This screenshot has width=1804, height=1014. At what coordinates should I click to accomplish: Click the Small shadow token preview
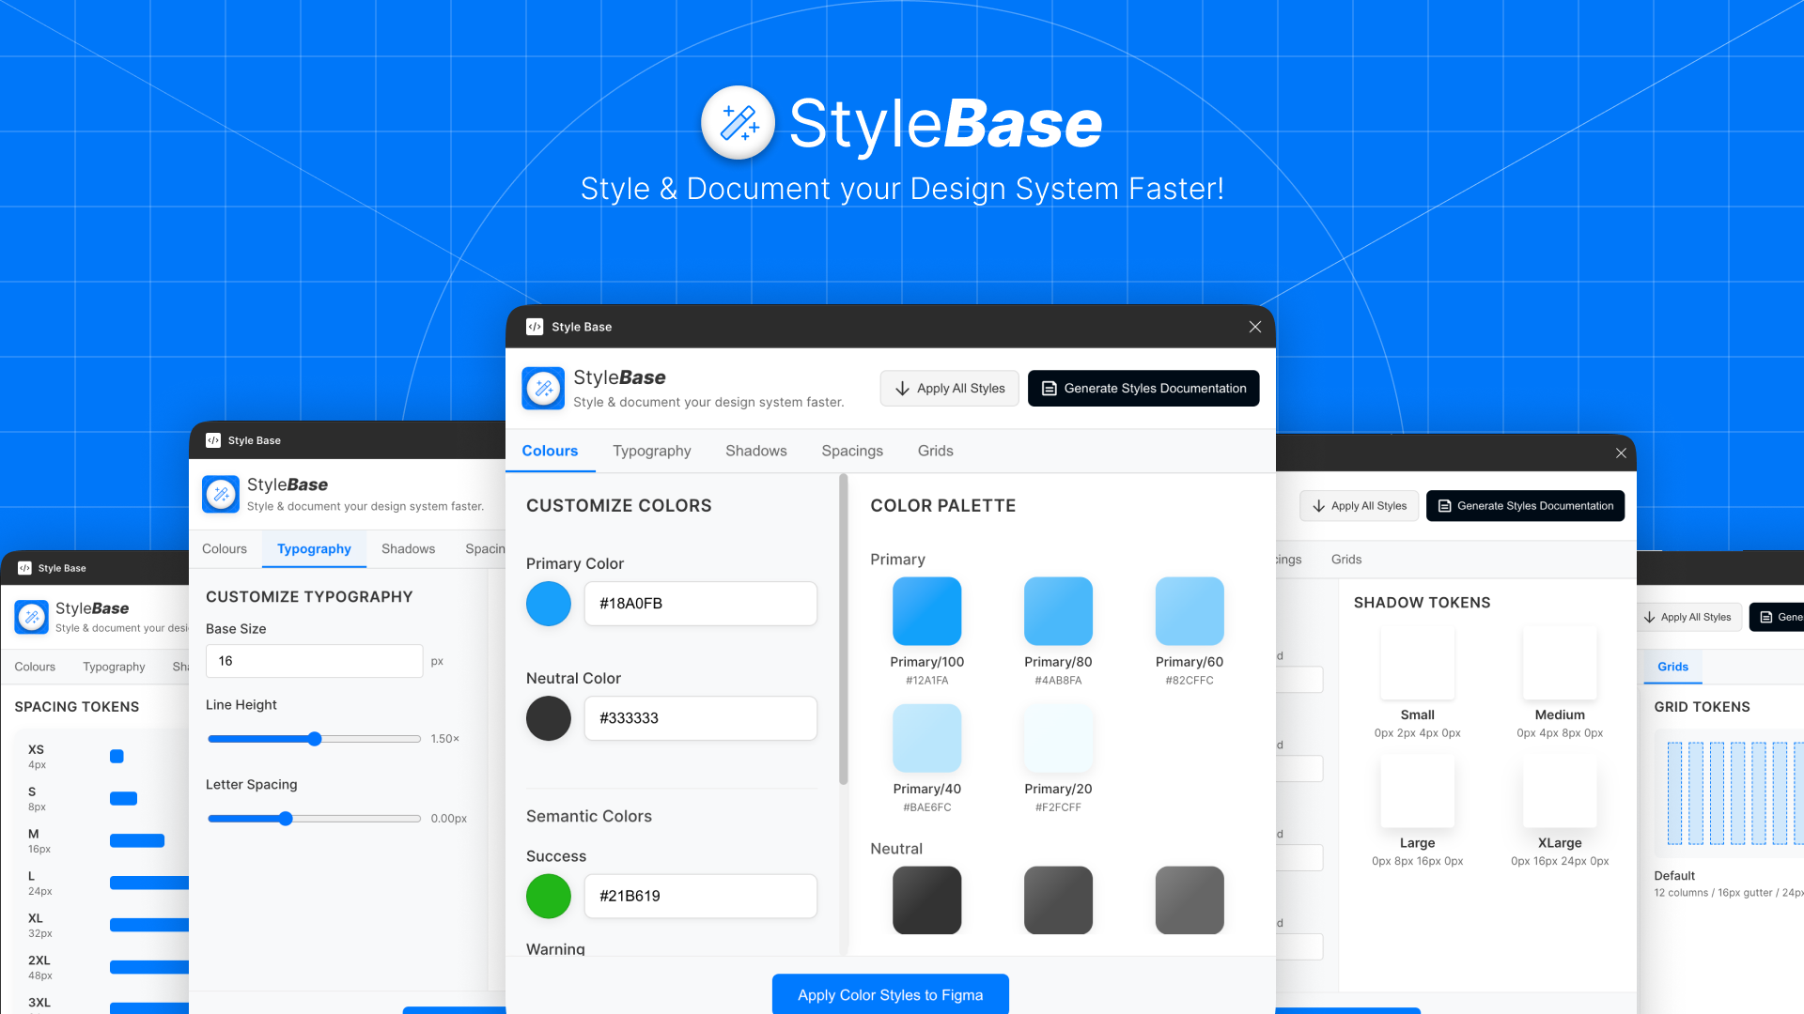[1417, 663]
